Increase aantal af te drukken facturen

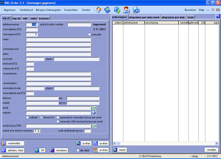coord(39,130)
